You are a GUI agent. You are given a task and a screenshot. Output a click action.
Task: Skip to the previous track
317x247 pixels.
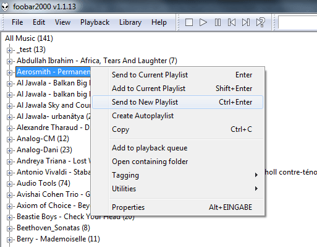click(x=232, y=22)
